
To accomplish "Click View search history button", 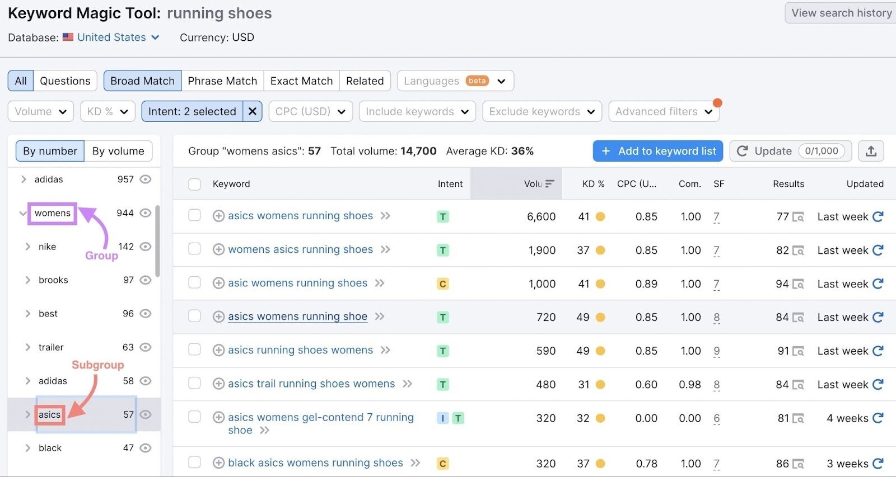I will pos(841,13).
